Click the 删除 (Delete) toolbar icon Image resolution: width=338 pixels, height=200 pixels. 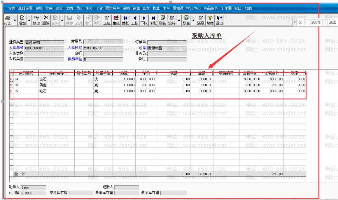point(46,20)
